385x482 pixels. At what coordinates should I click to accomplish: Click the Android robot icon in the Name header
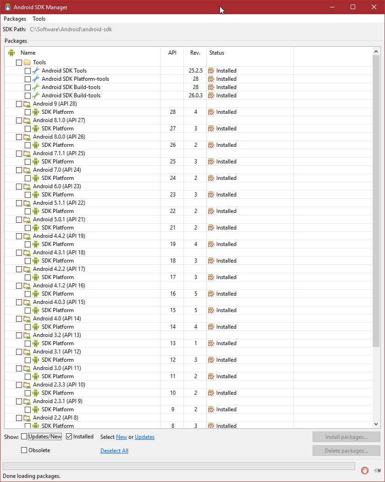click(11, 52)
